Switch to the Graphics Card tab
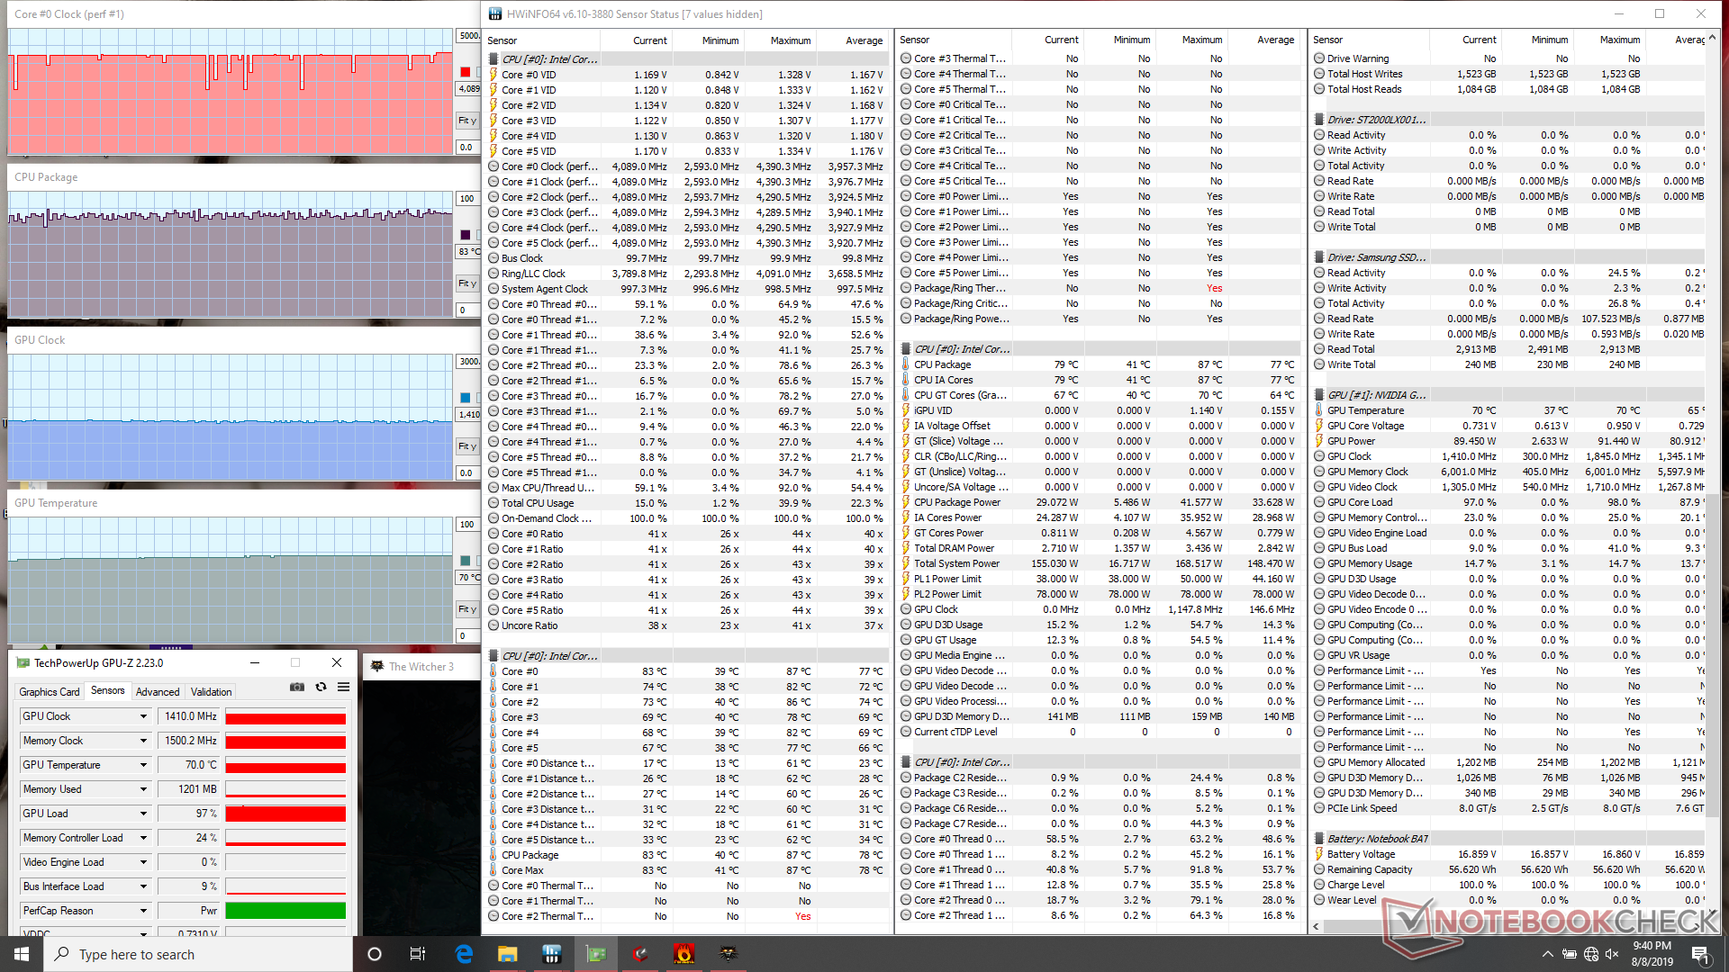Viewport: 1729px width, 972px height. click(50, 691)
